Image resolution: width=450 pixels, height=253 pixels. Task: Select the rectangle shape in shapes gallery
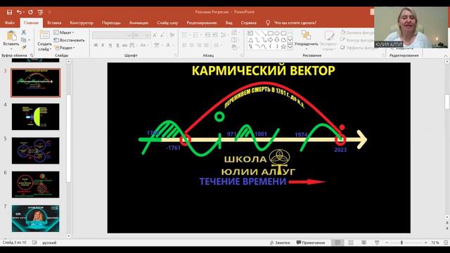270,33
